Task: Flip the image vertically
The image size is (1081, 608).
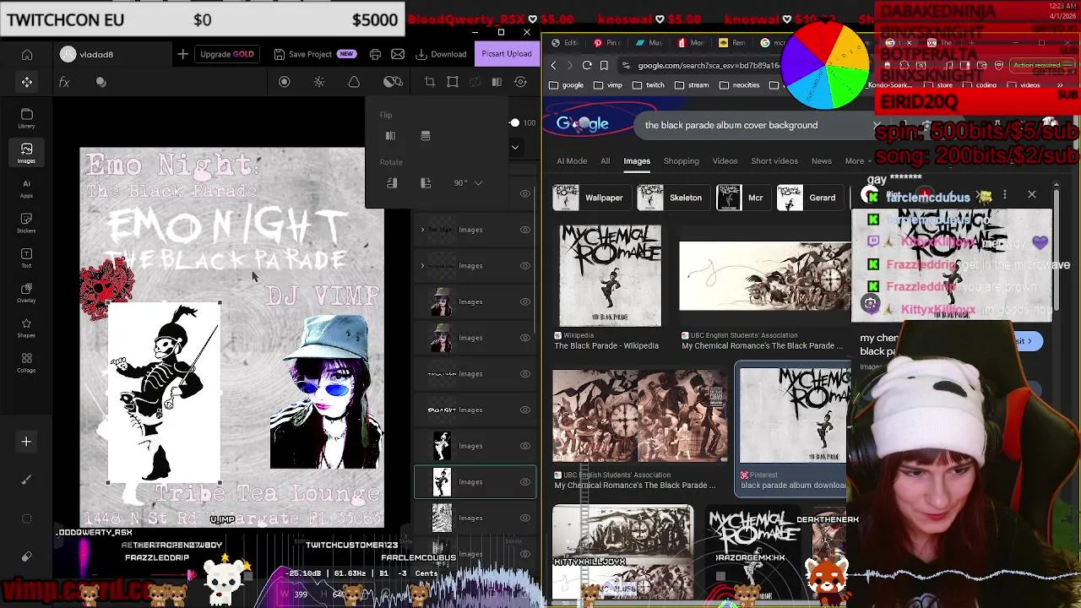Action: 426,136
